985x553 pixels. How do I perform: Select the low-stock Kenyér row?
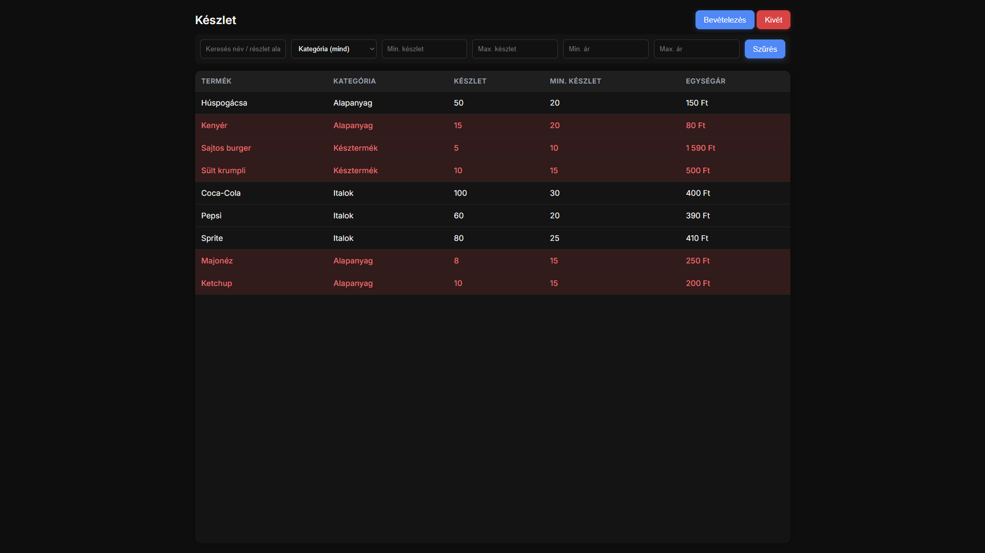(492, 126)
